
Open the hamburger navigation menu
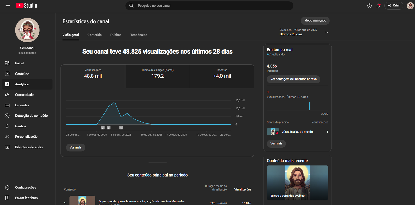pos(8,5)
